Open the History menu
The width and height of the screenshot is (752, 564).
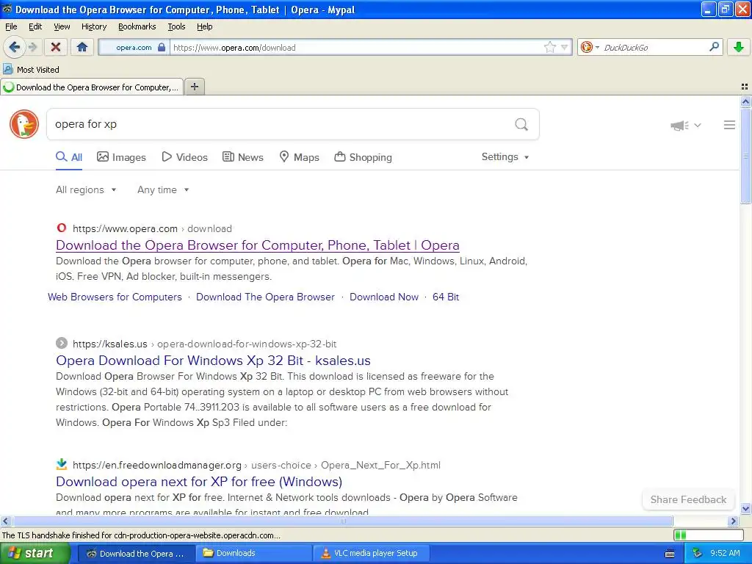point(93,26)
